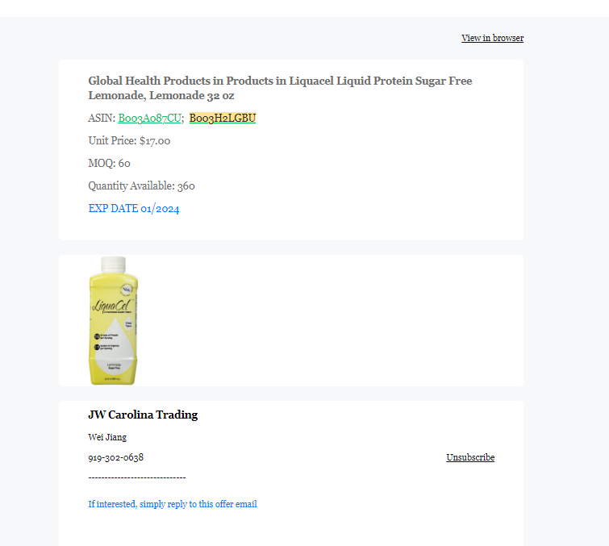Open ASIN link B003A087CU
Image resolution: width=609 pixels, height=546 pixels.
[x=149, y=118]
